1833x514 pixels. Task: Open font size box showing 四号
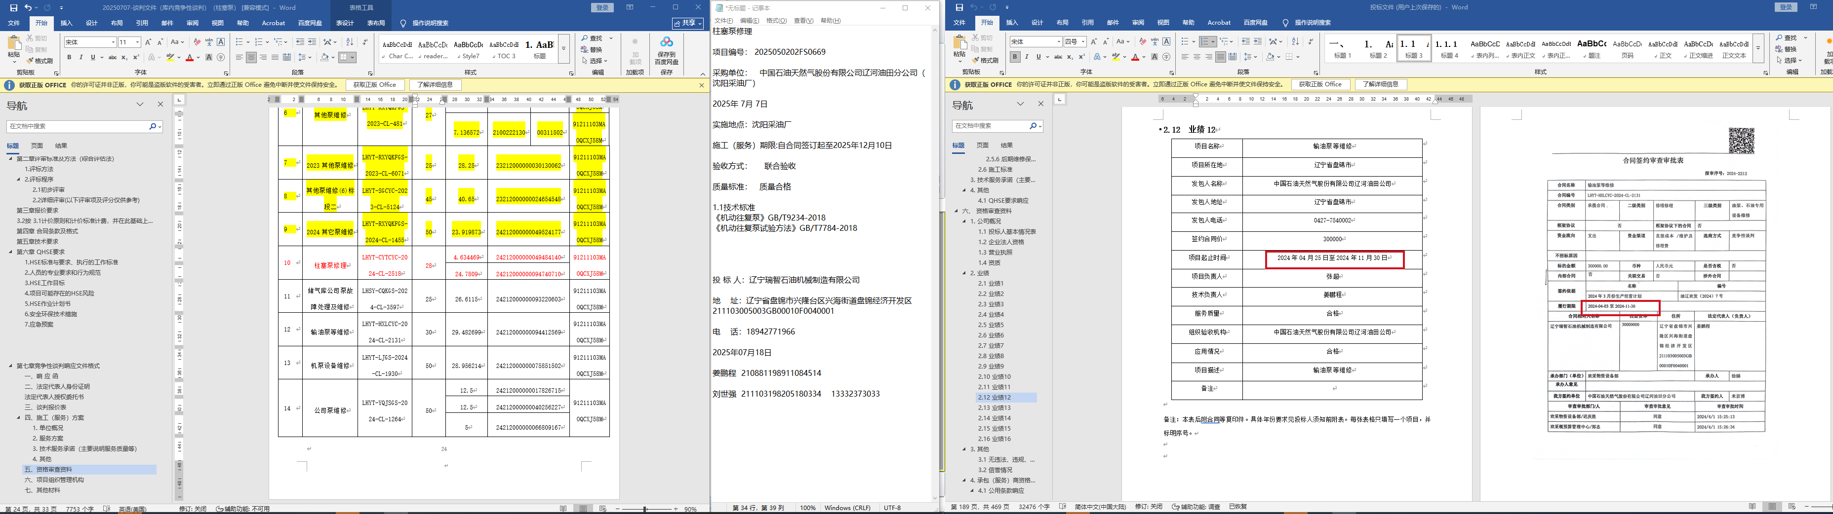(x=1075, y=41)
